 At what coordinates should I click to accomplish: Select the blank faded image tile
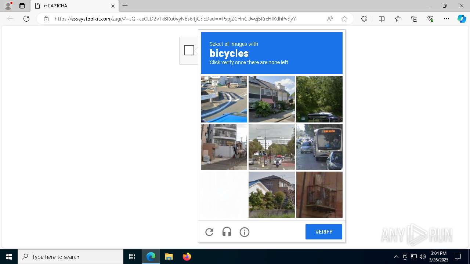click(224, 195)
